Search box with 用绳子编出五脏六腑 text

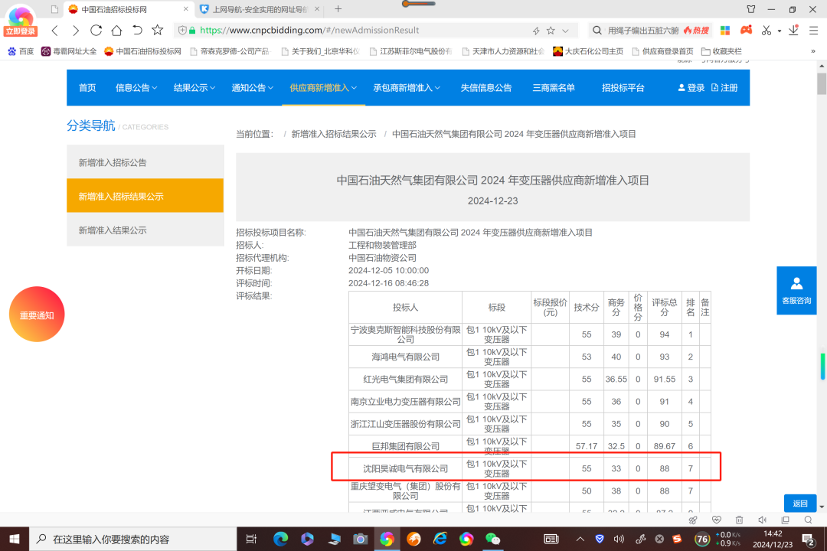(643, 31)
